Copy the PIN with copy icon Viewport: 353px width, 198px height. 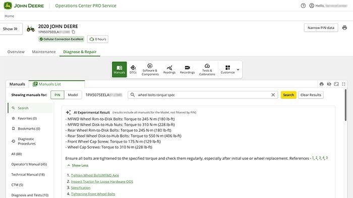(74, 32)
